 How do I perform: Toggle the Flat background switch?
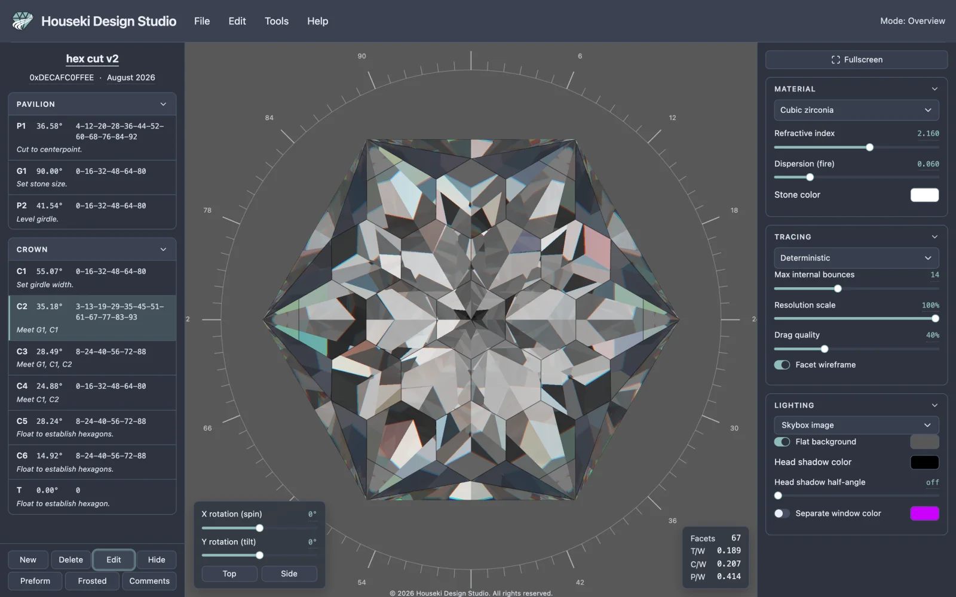782,442
